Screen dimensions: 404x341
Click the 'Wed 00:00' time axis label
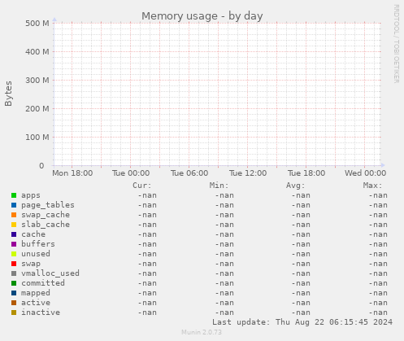365,173
